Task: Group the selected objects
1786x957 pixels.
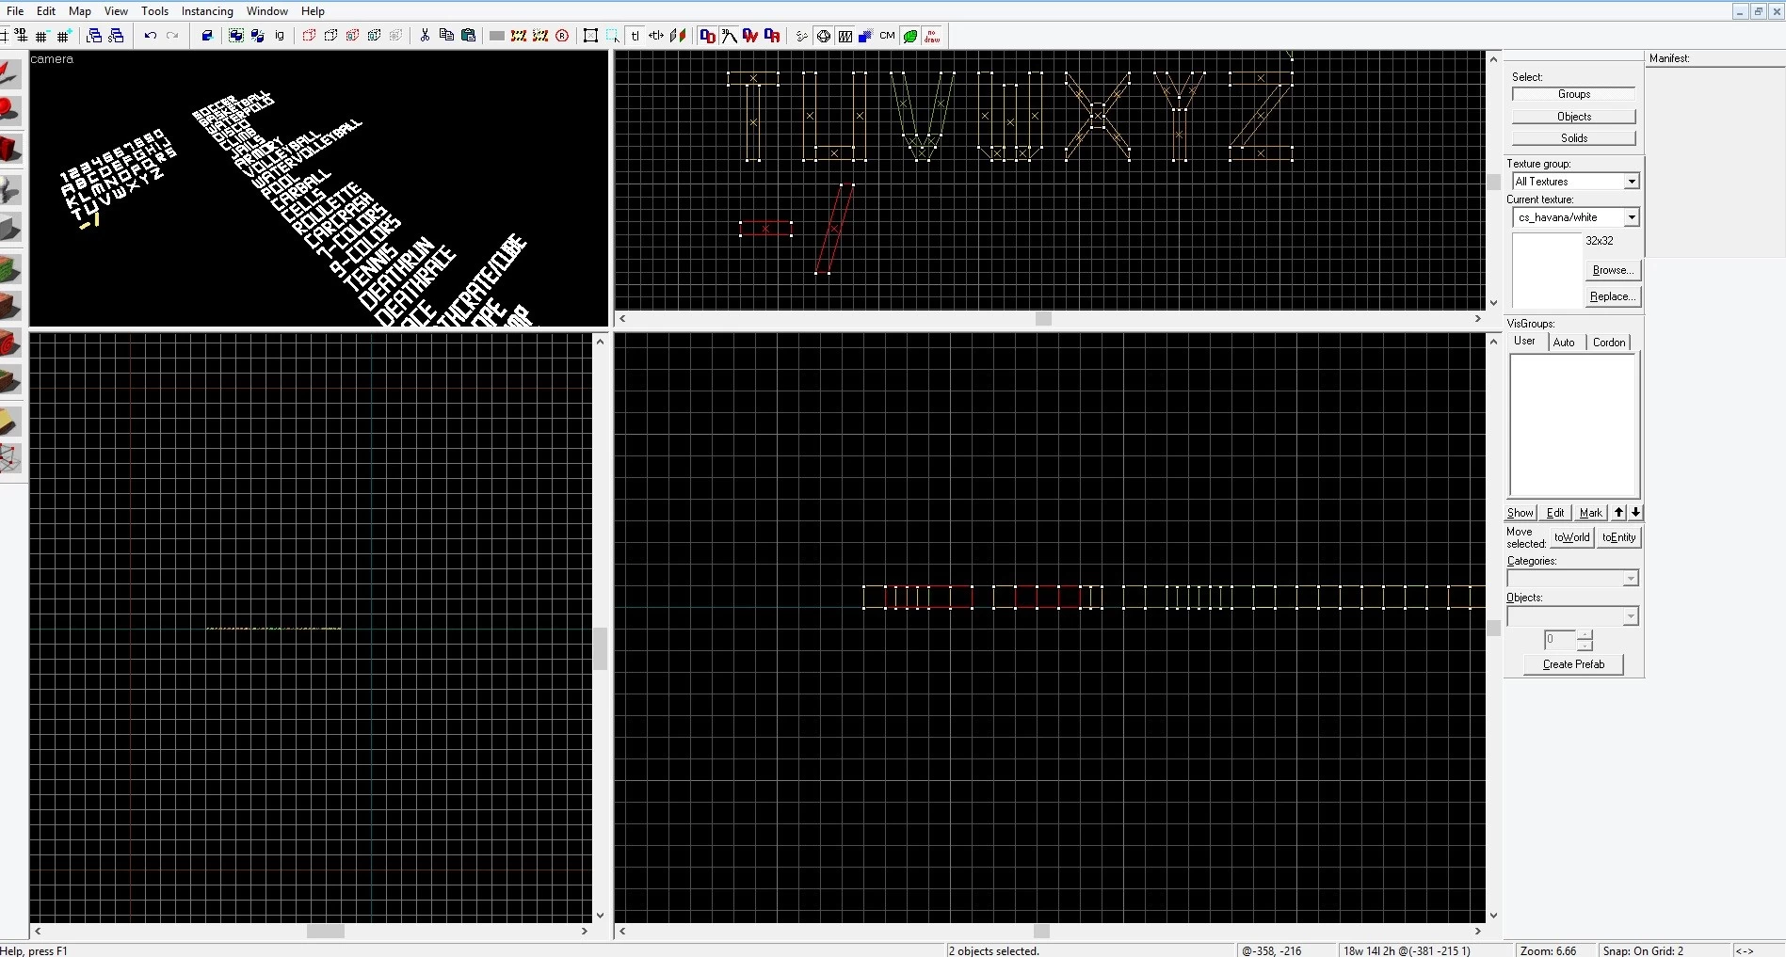Action: tap(236, 36)
